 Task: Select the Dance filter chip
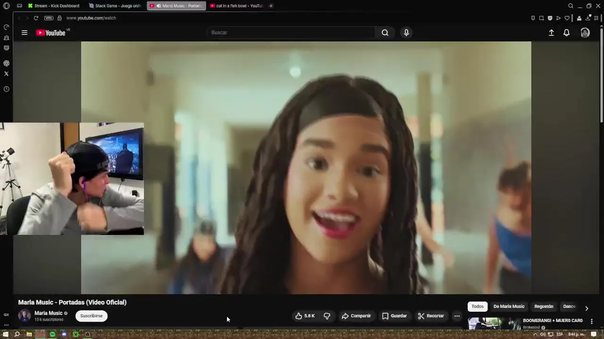[570, 307]
